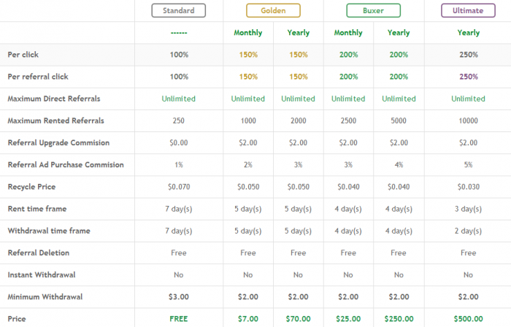Click the $0.00 upgrade commission value
Viewport: 511px width, 327px height.
pyautogui.click(x=179, y=142)
